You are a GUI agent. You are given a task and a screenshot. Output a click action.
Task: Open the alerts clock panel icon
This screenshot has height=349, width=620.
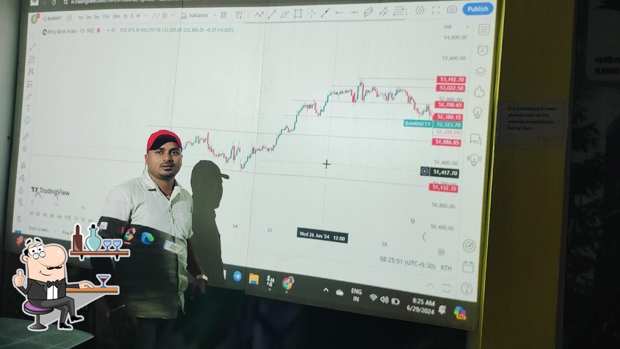(482, 50)
